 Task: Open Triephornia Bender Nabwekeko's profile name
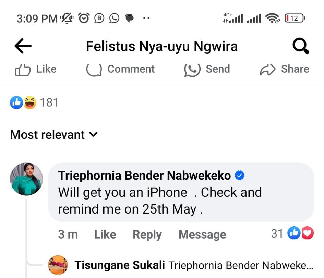click(144, 176)
